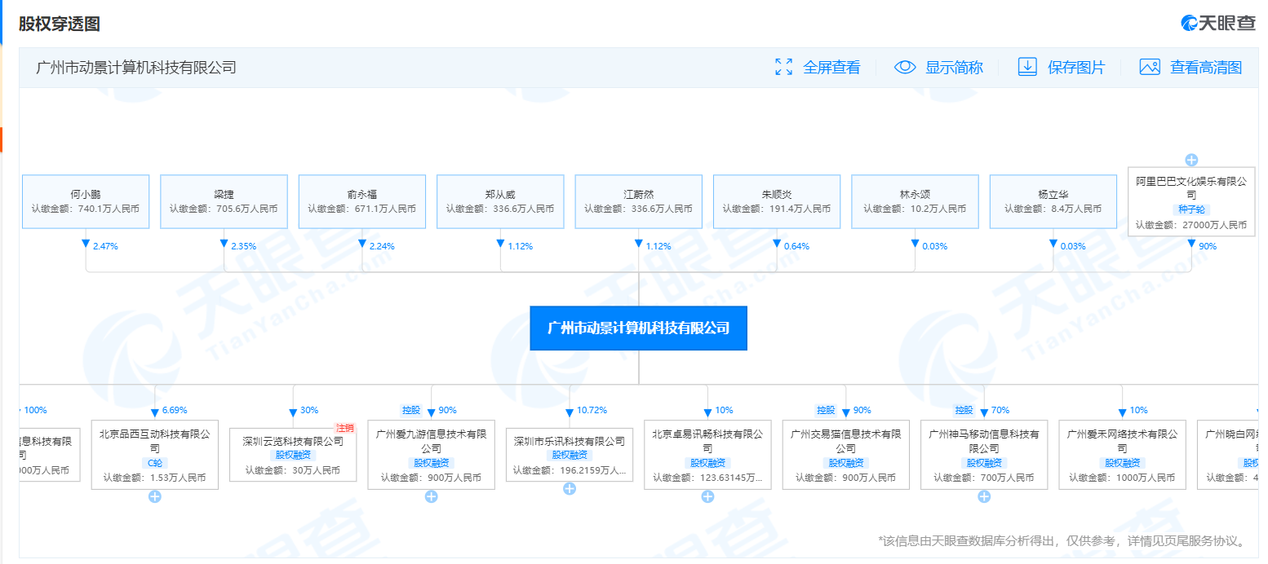Expand shareholders above Alibaba Culture Entertainment node
The image size is (1268, 564).
(x=1191, y=160)
